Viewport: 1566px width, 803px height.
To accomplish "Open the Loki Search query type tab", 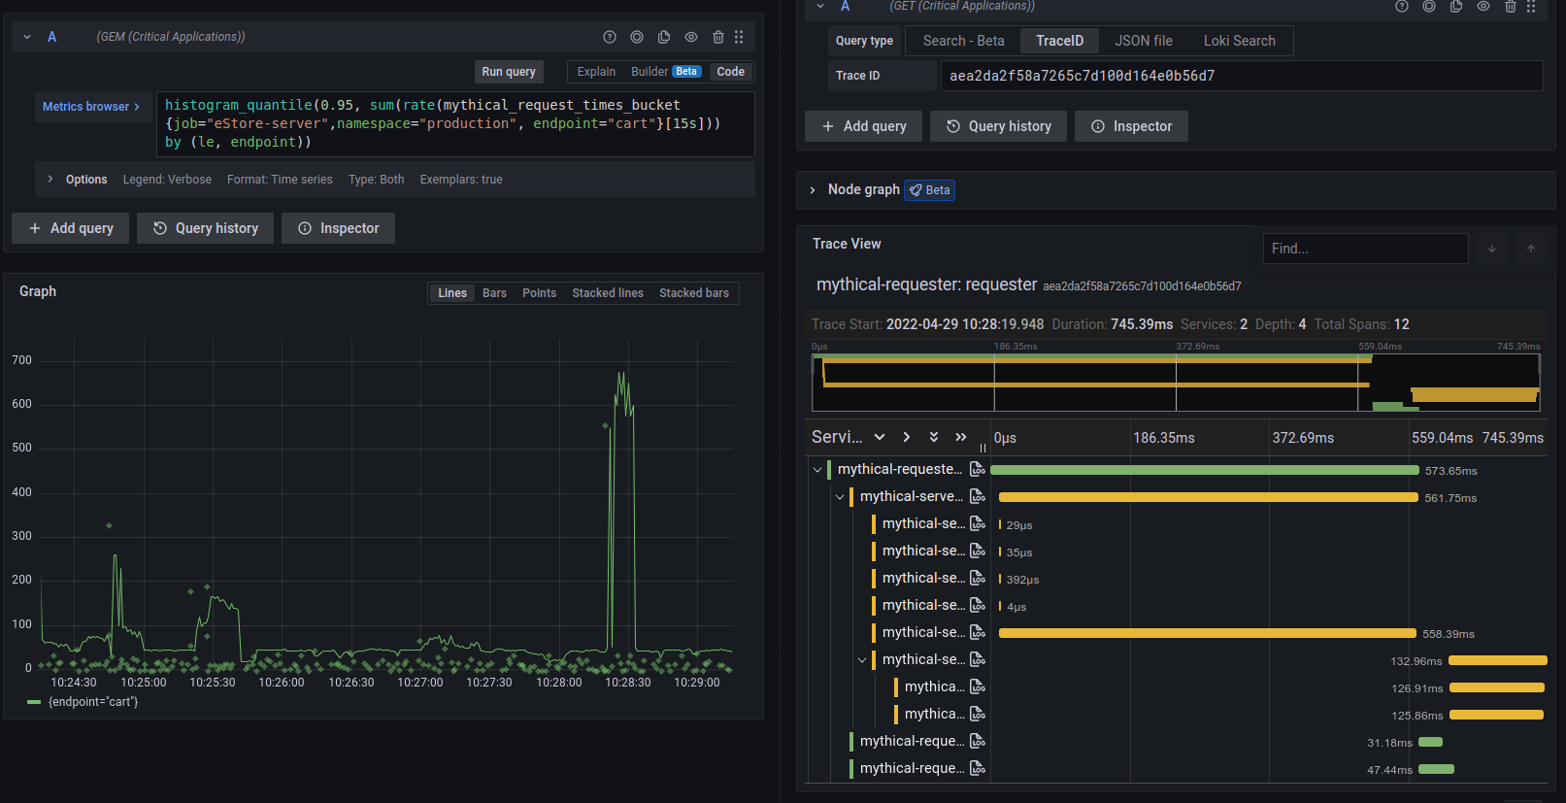I will pyautogui.click(x=1239, y=41).
